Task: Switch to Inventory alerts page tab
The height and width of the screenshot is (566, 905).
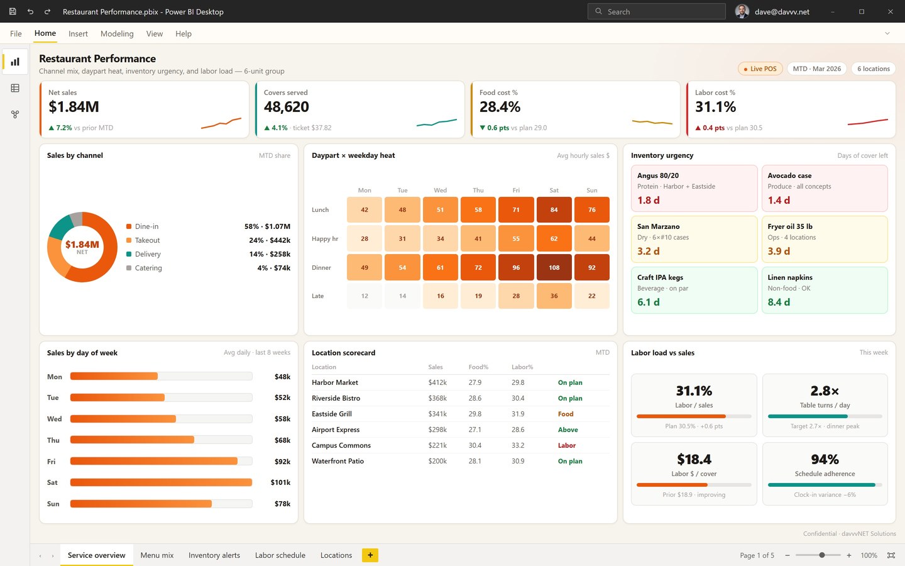Action: (x=214, y=555)
